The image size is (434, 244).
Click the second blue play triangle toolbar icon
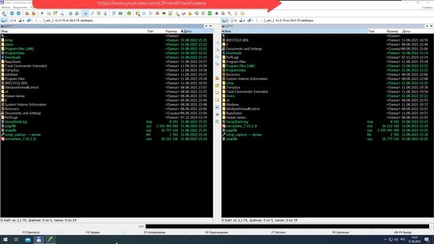[x=151, y=14]
